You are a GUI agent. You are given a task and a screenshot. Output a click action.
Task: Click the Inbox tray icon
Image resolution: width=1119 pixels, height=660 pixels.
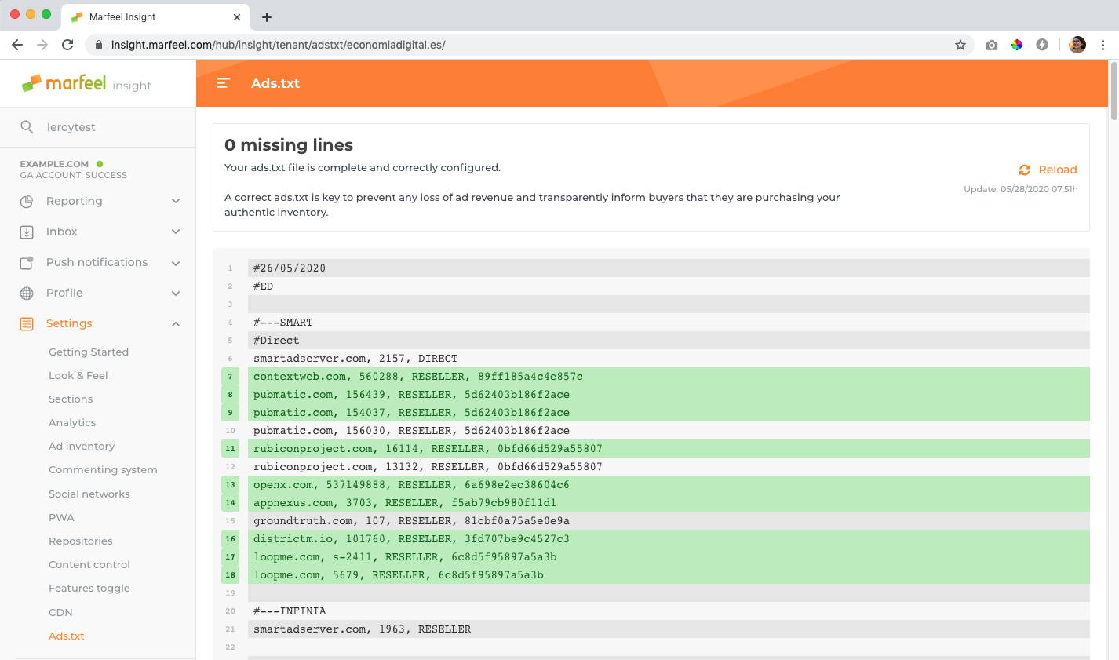coord(27,232)
